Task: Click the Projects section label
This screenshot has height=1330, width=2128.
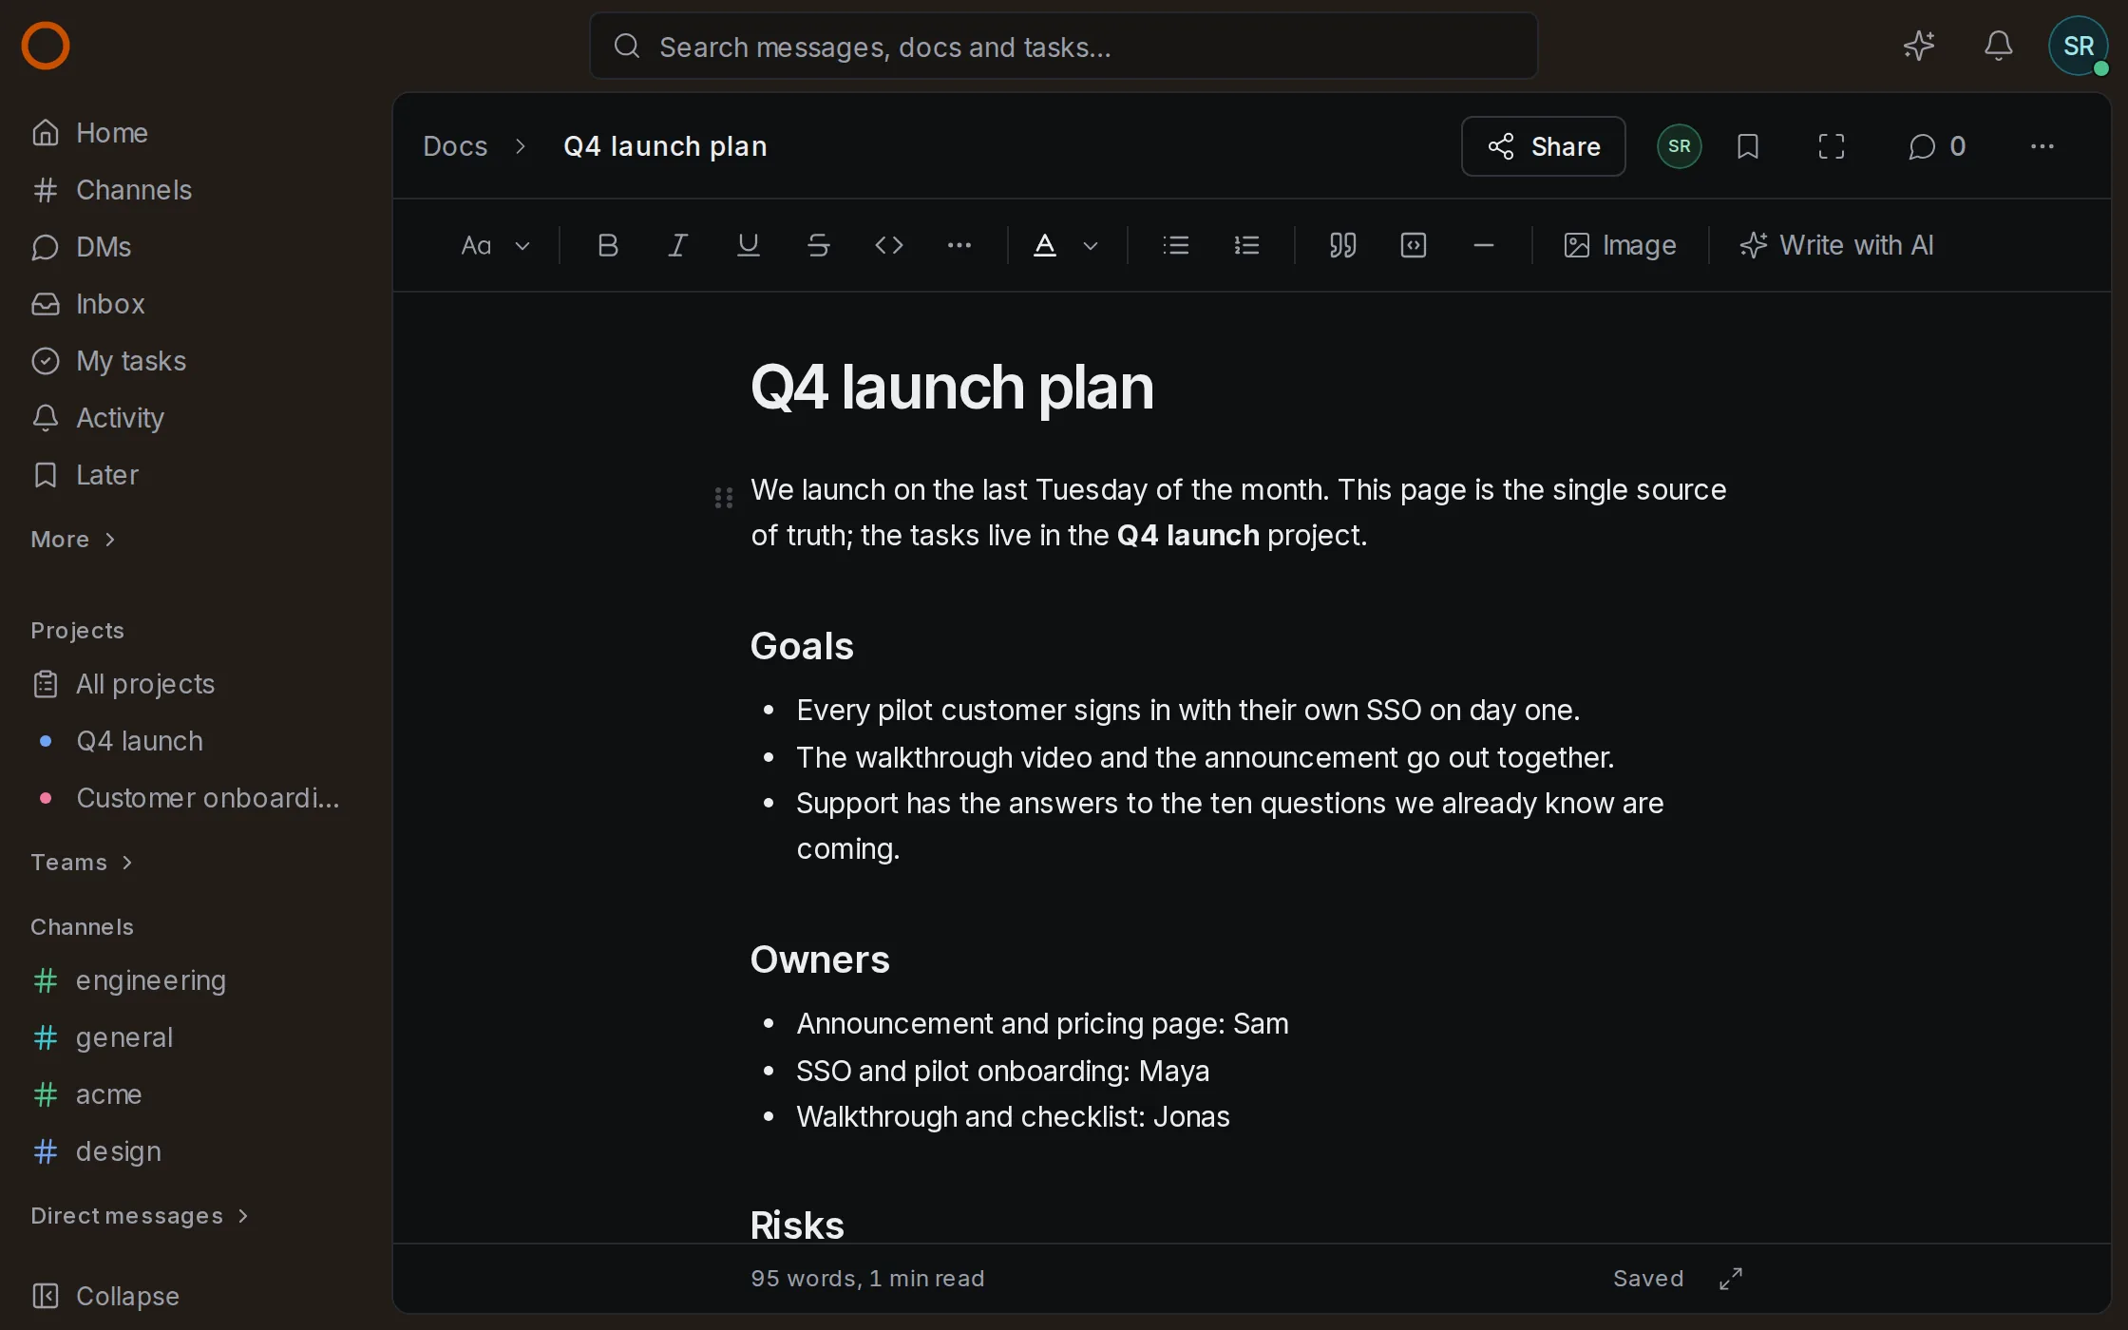Action: [x=77, y=631]
